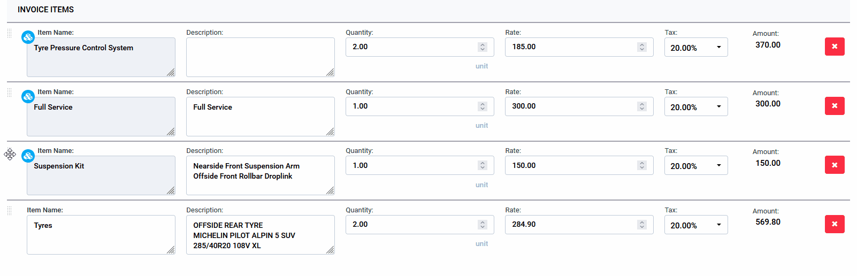Click the unit label under Full Service quantity
This screenshot has width=857, height=276.
(481, 126)
